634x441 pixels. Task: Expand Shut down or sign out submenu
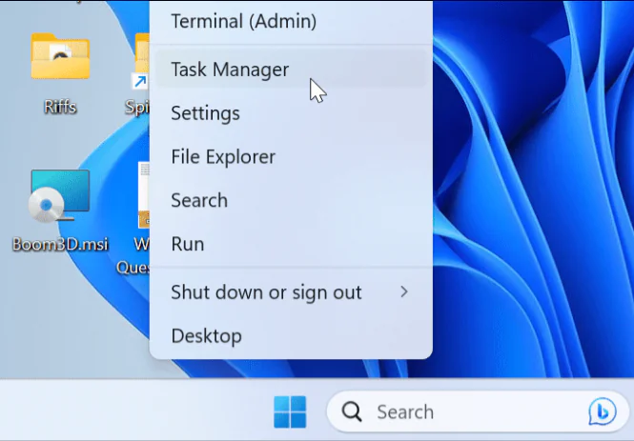coord(291,292)
